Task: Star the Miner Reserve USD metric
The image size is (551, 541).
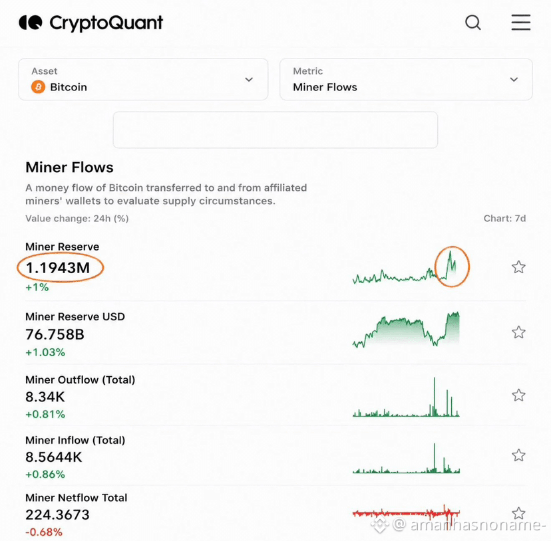Action: coord(518,332)
